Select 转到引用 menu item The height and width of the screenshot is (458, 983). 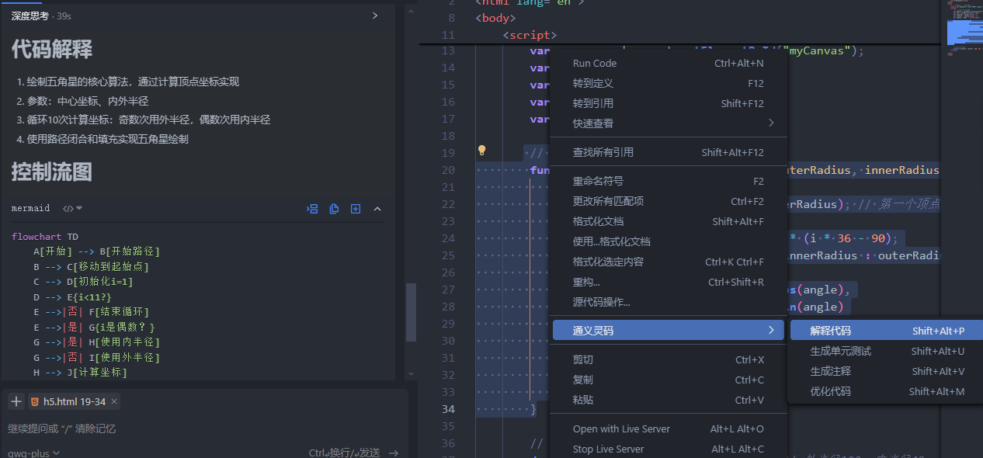coord(669,103)
